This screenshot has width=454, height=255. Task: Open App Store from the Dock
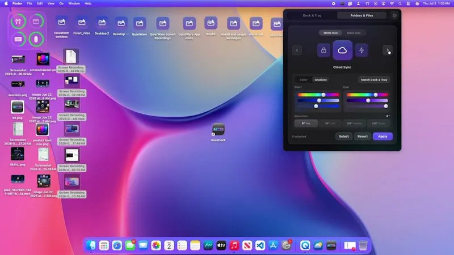point(273,245)
